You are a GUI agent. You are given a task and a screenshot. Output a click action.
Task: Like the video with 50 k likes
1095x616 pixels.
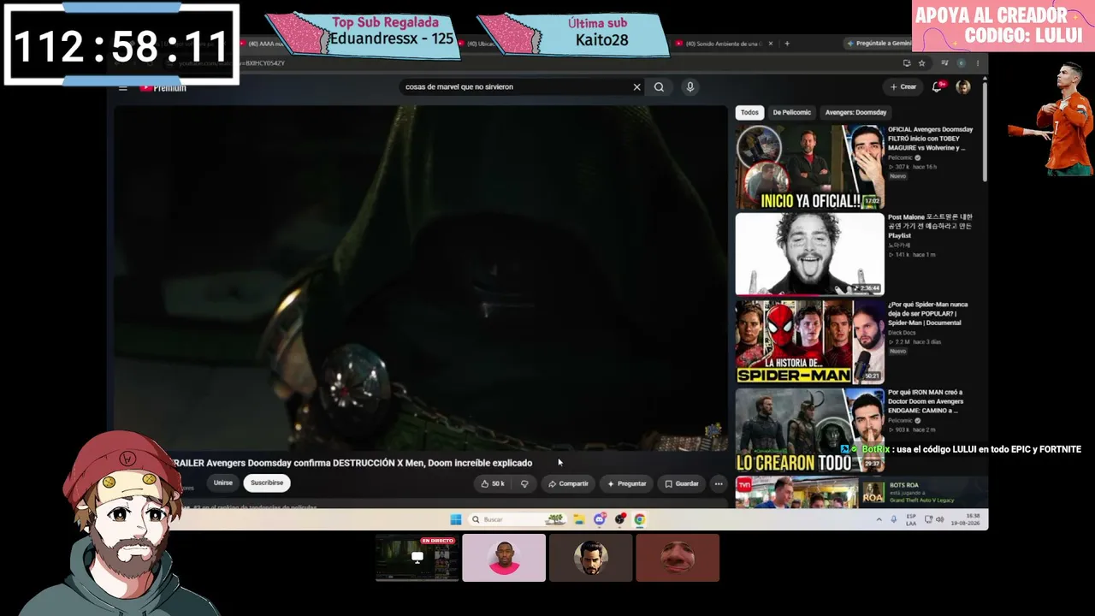tap(492, 483)
